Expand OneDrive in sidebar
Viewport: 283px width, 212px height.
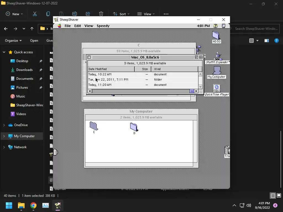[x=4, y=125]
